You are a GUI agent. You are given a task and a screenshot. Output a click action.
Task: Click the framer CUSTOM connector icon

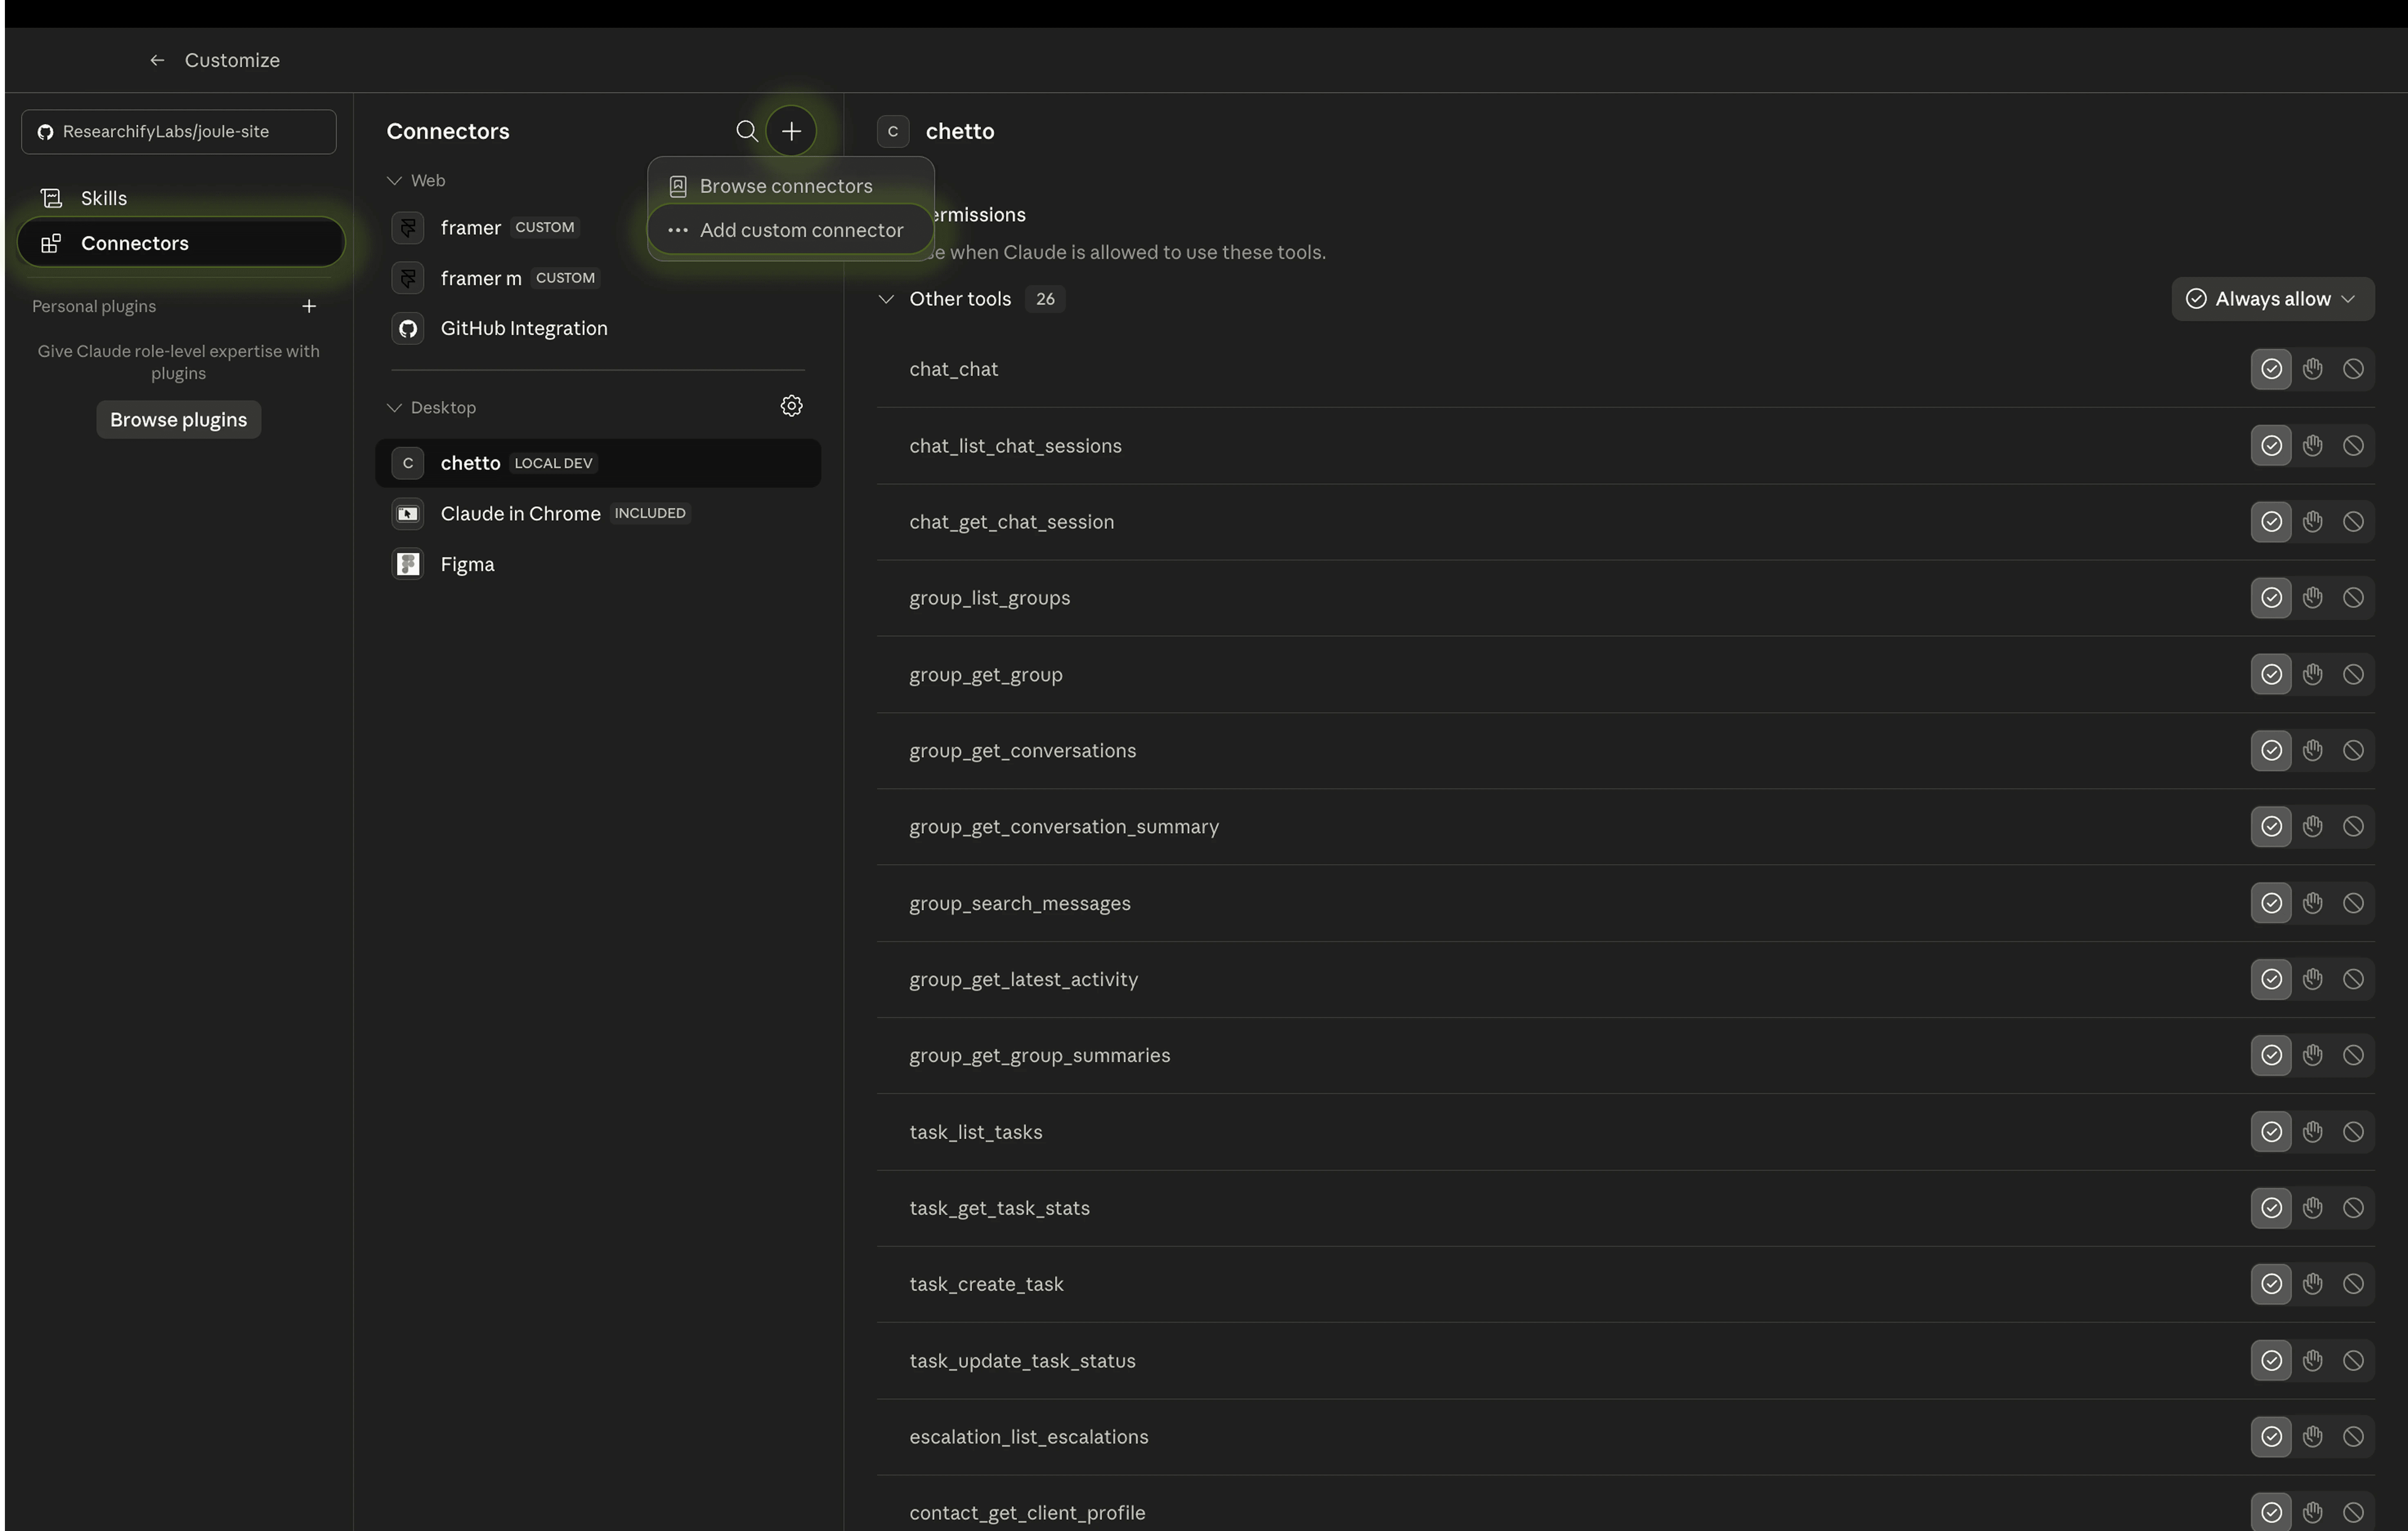pyautogui.click(x=408, y=228)
